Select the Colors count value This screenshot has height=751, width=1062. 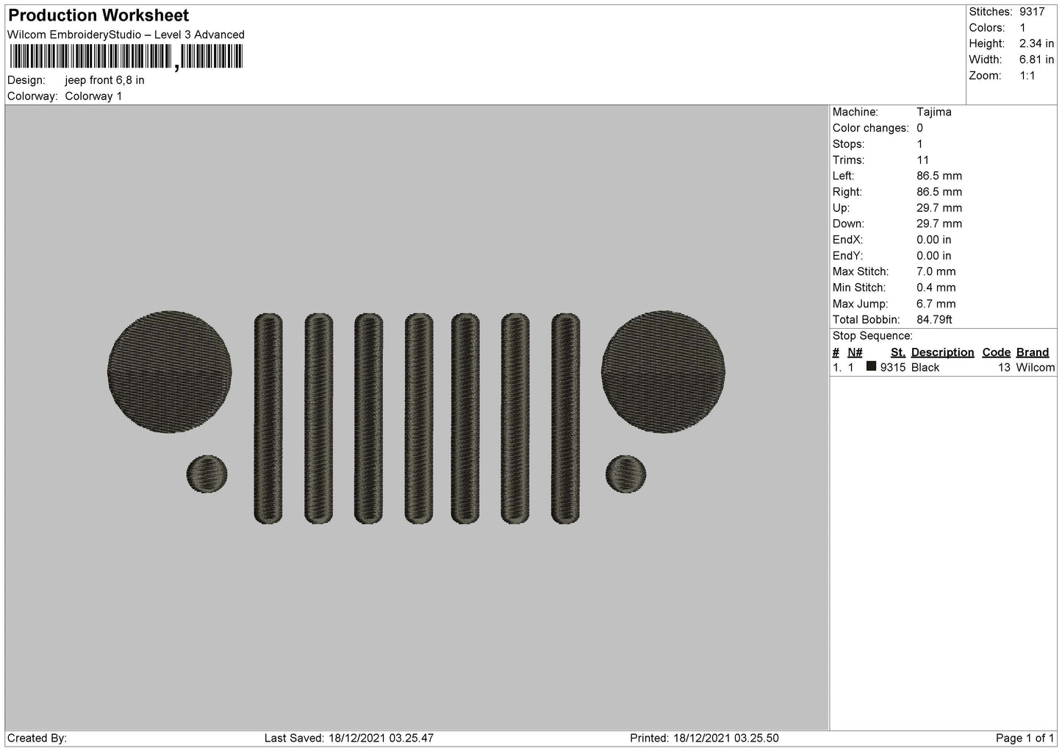click(1022, 28)
